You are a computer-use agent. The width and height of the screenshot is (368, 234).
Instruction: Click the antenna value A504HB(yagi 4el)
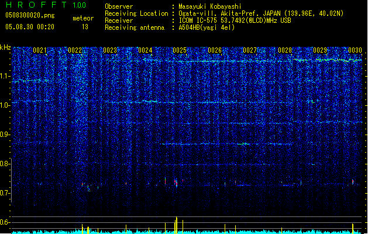tap(207, 27)
